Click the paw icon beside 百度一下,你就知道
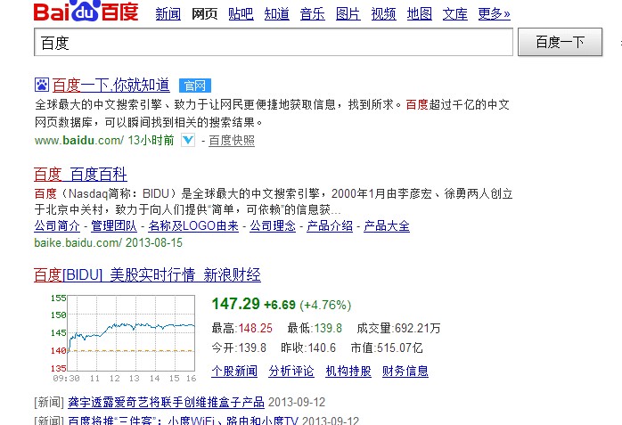Screen dimensions: 622x425 42,85
